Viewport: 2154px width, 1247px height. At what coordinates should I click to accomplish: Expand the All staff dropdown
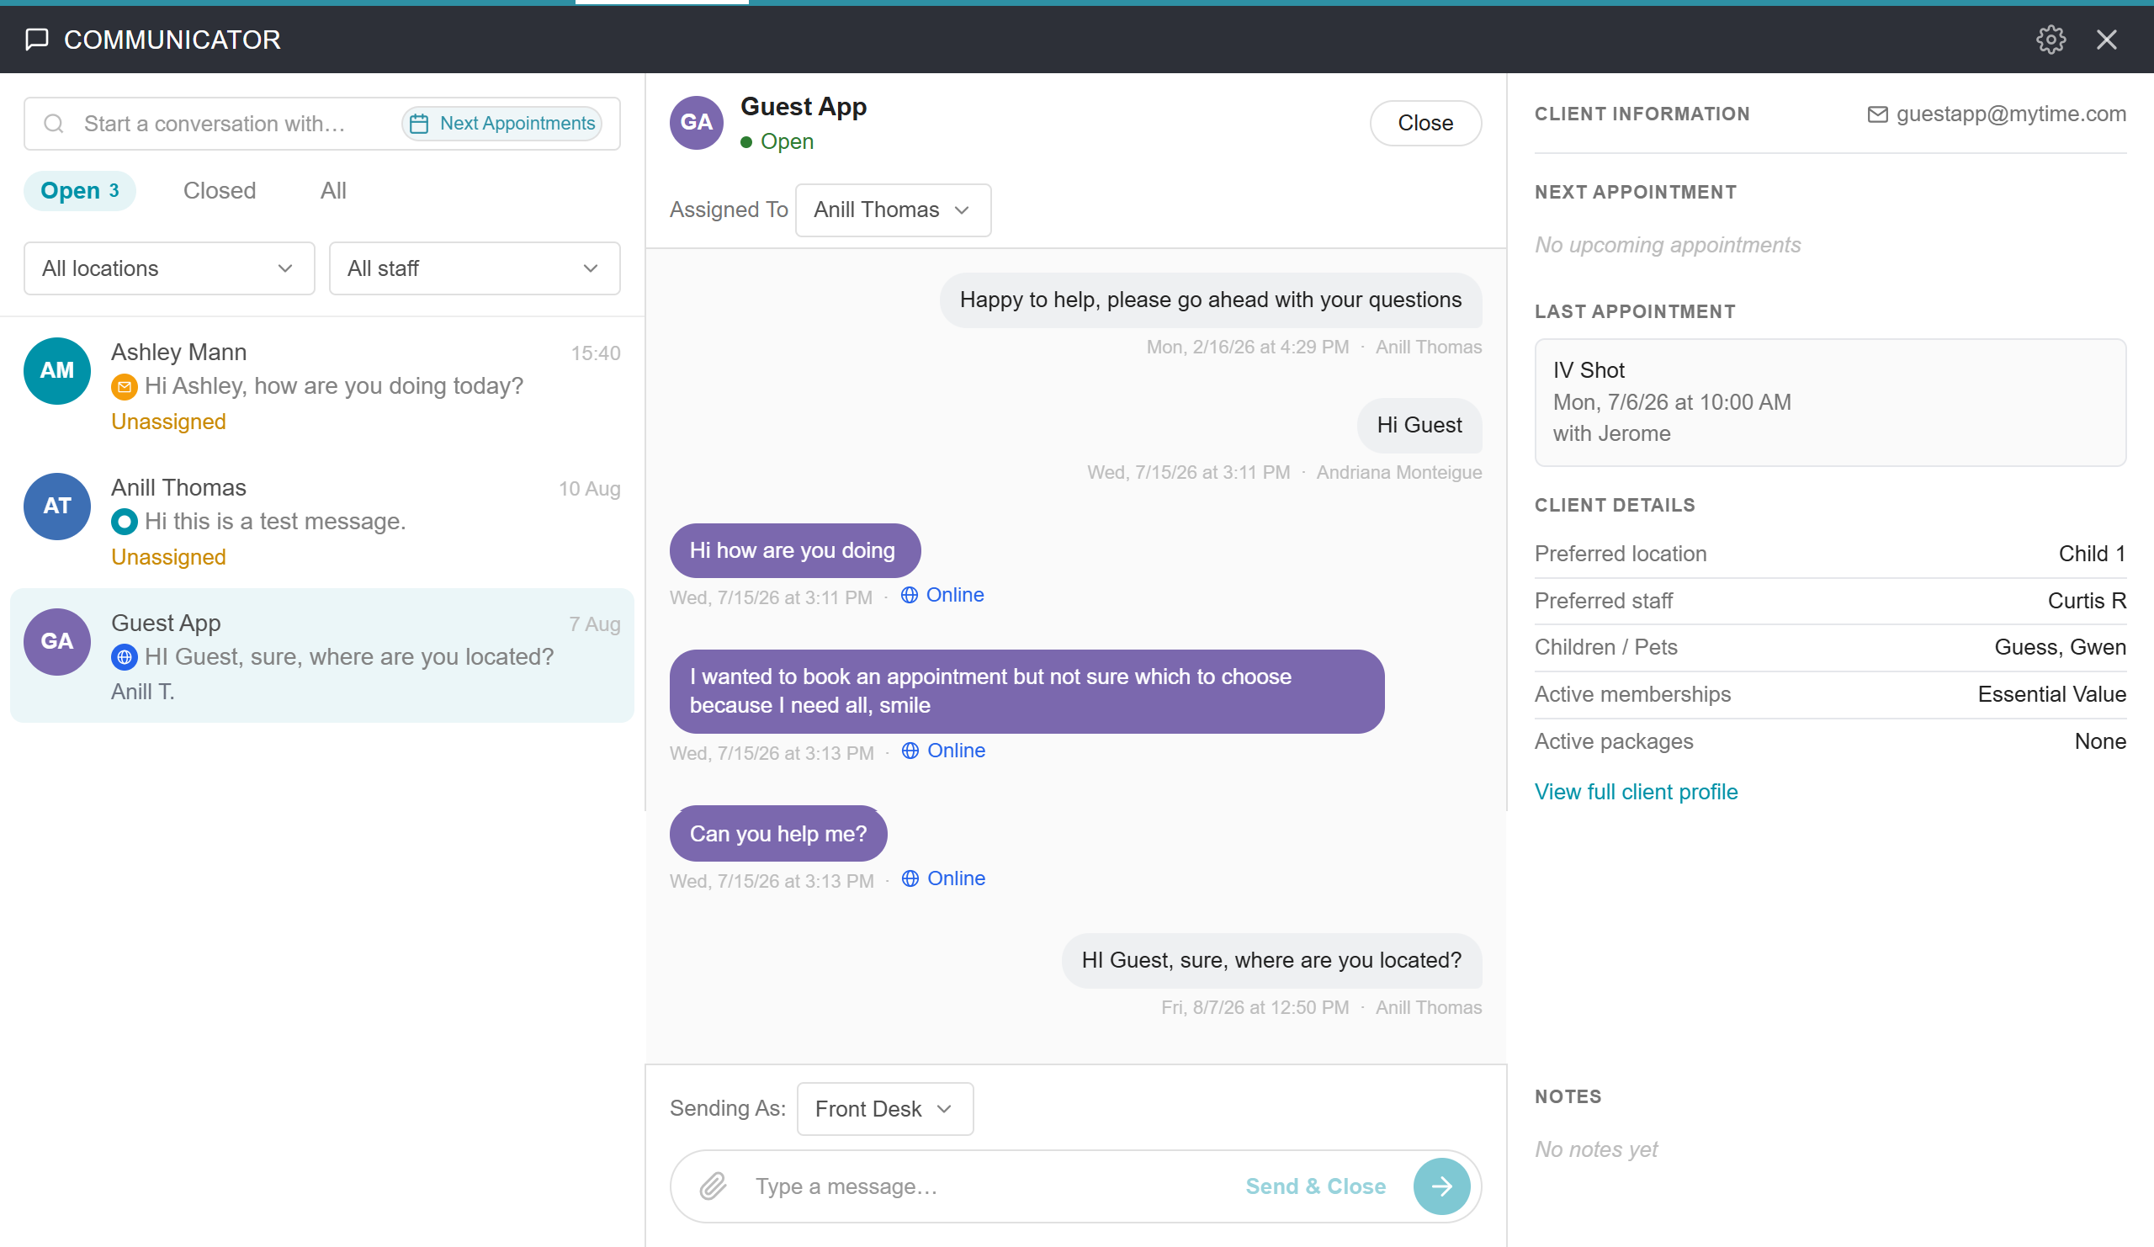pyautogui.click(x=475, y=268)
